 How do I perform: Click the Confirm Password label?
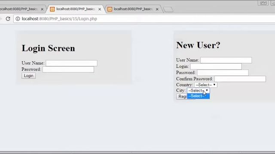coord(195,79)
